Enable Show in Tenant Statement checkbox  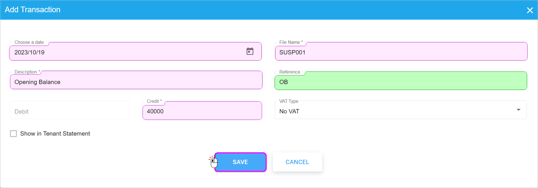(13, 134)
